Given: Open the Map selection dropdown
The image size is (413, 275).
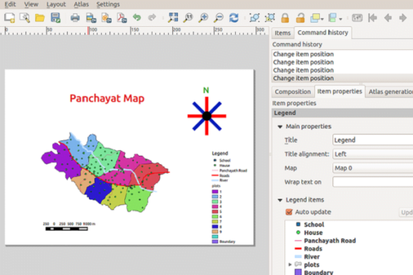Looking at the screenshot, I should 373,168.
